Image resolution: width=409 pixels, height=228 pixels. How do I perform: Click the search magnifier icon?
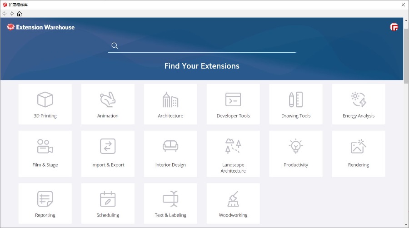(x=115, y=45)
